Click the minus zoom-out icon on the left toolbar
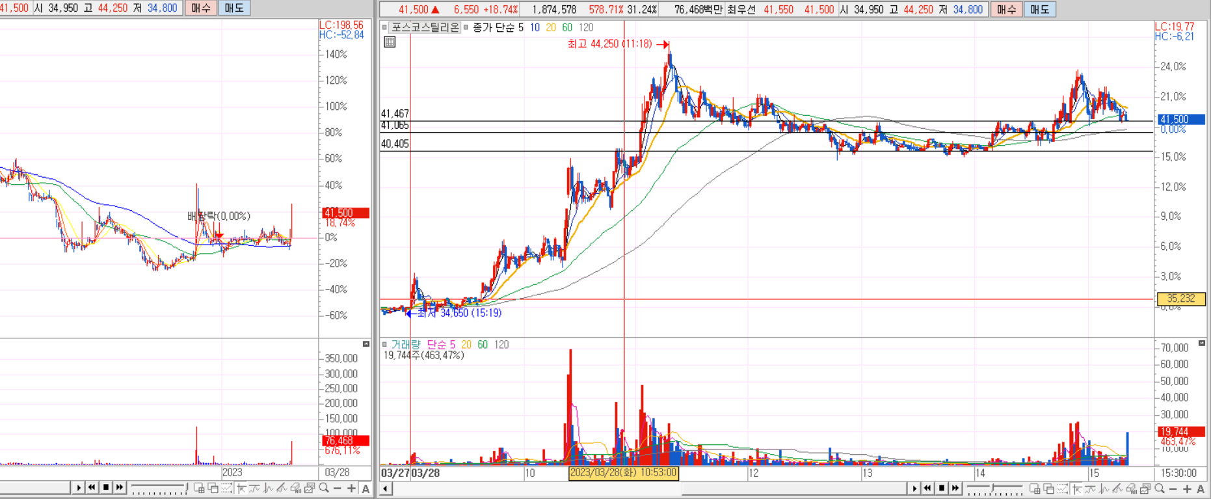The image size is (1211, 499). (x=337, y=488)
